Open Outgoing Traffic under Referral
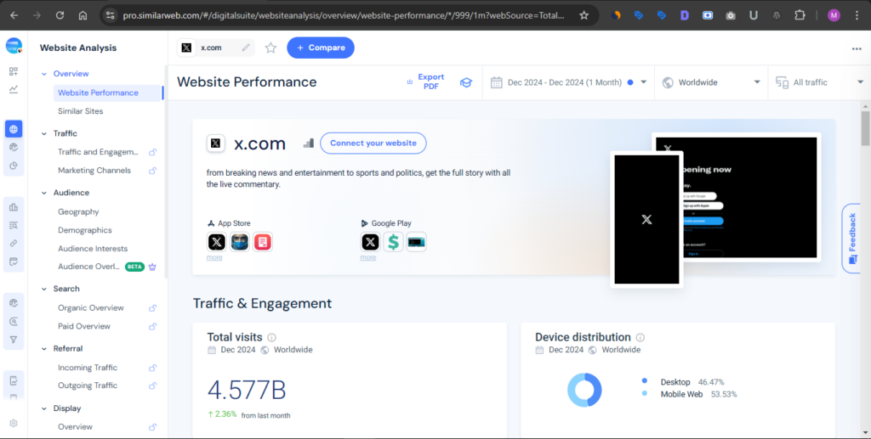The width and height of the screenshot is (871, 439). pos(88,386)
